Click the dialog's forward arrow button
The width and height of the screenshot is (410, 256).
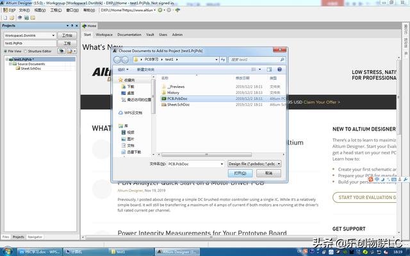coord(126,60)
